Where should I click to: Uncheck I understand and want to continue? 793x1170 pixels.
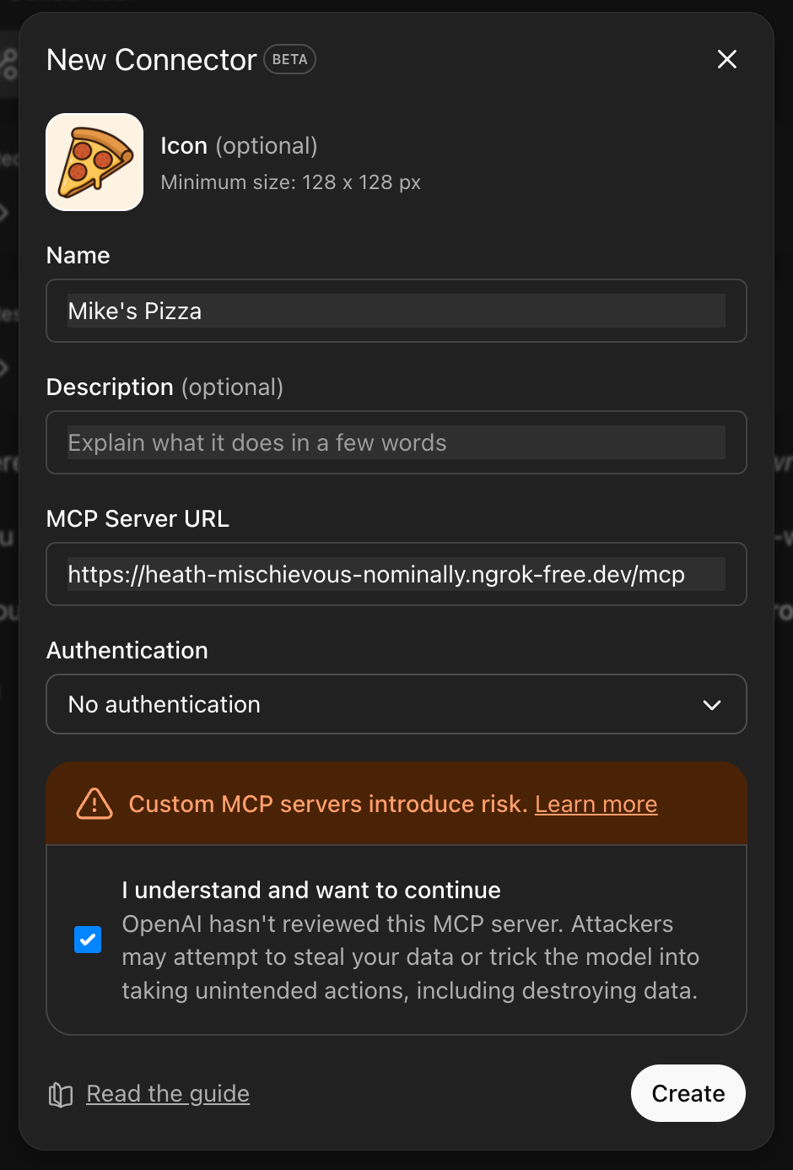coord(88,940)
